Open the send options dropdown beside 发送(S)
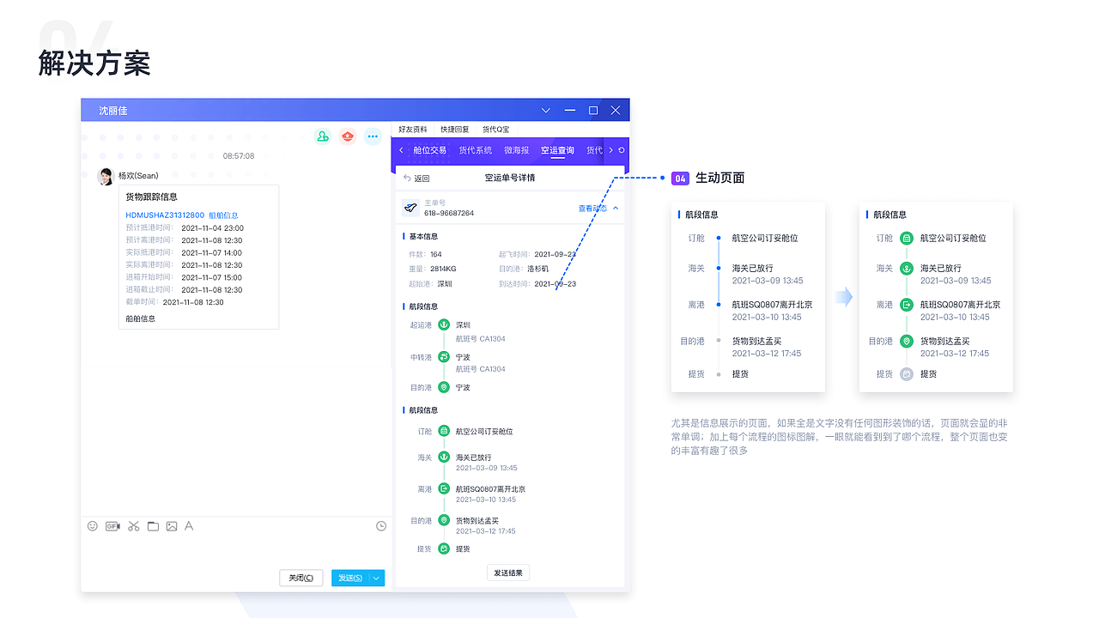The height and width of the screenshot is (618, 1099). 376,578
